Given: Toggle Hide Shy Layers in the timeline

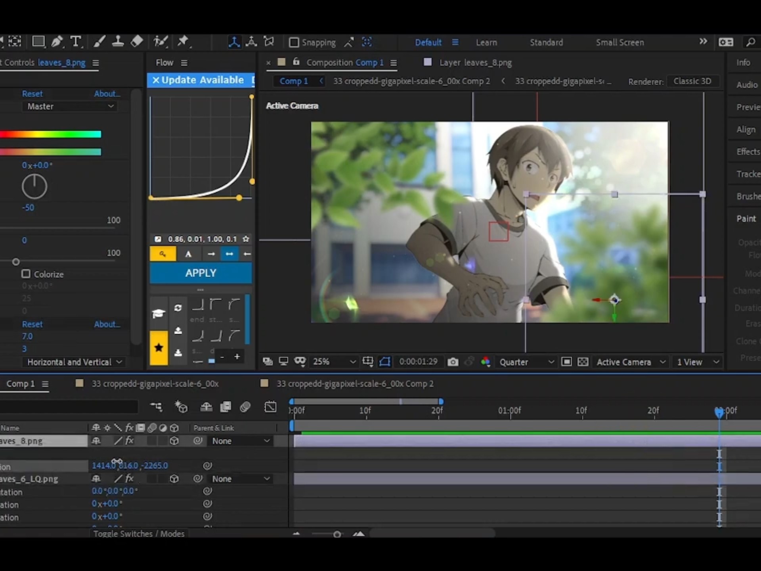Looking at the screenshot, I should [x=206, y=406].
